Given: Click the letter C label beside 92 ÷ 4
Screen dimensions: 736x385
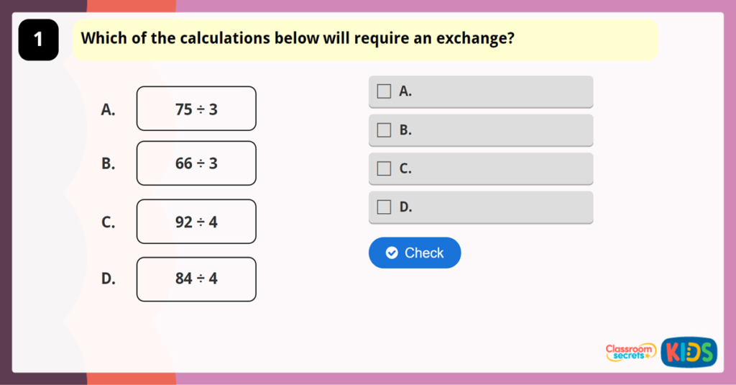Looking at the screenshot, I should click(109, 222).
